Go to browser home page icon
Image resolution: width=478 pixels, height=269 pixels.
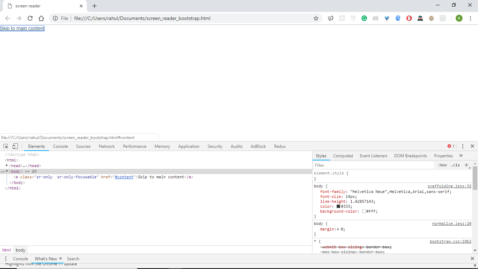[41, 18]
